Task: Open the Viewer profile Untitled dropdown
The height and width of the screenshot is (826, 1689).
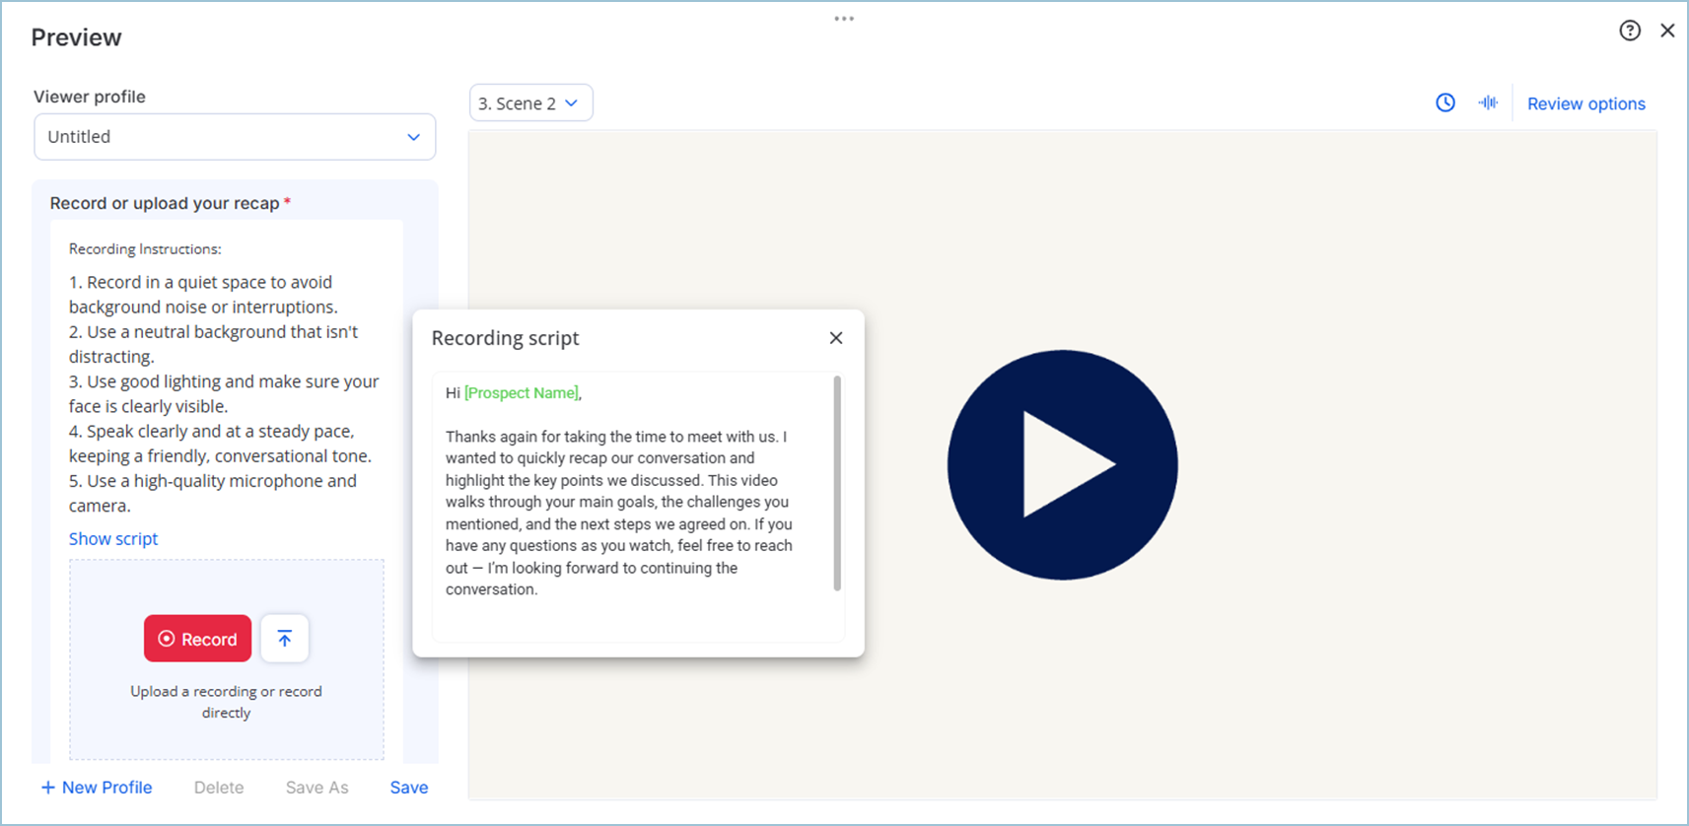Action: click(235, 137)
